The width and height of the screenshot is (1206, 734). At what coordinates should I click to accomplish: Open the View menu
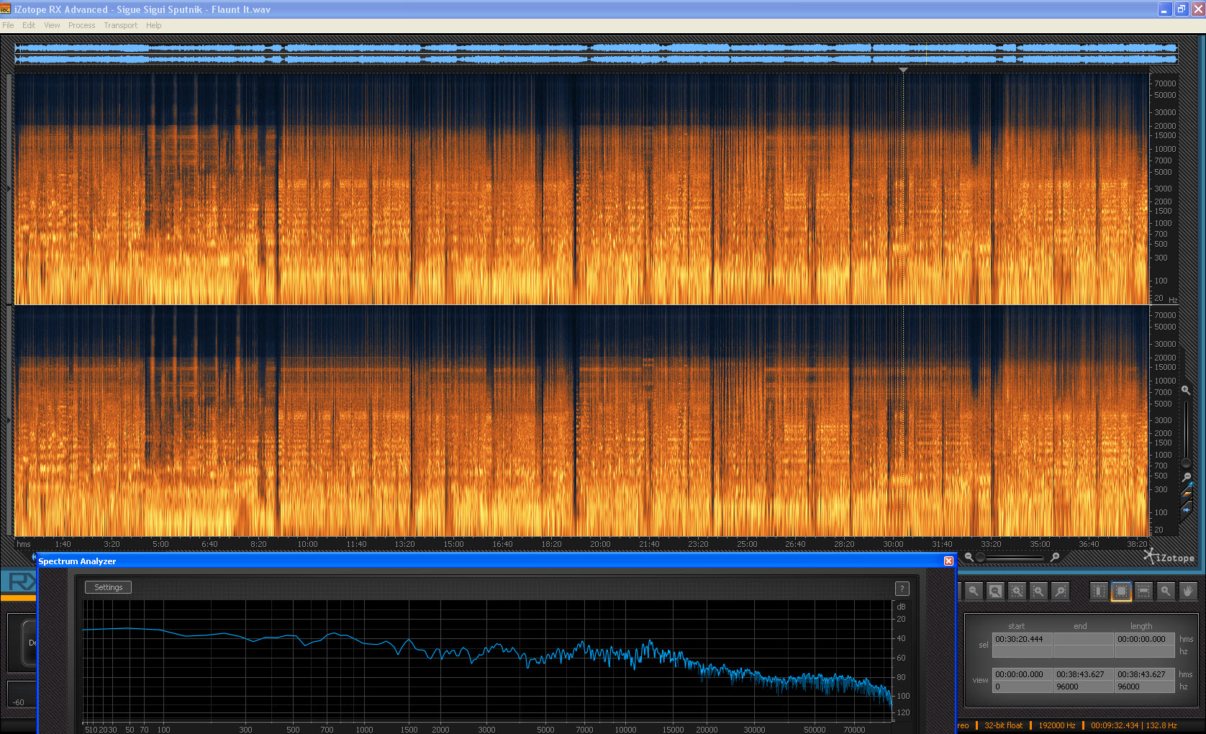52,25
